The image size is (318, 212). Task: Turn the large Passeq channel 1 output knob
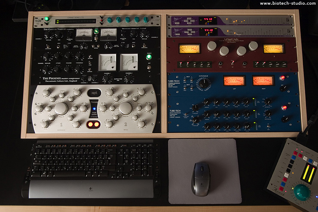(61, 108)
